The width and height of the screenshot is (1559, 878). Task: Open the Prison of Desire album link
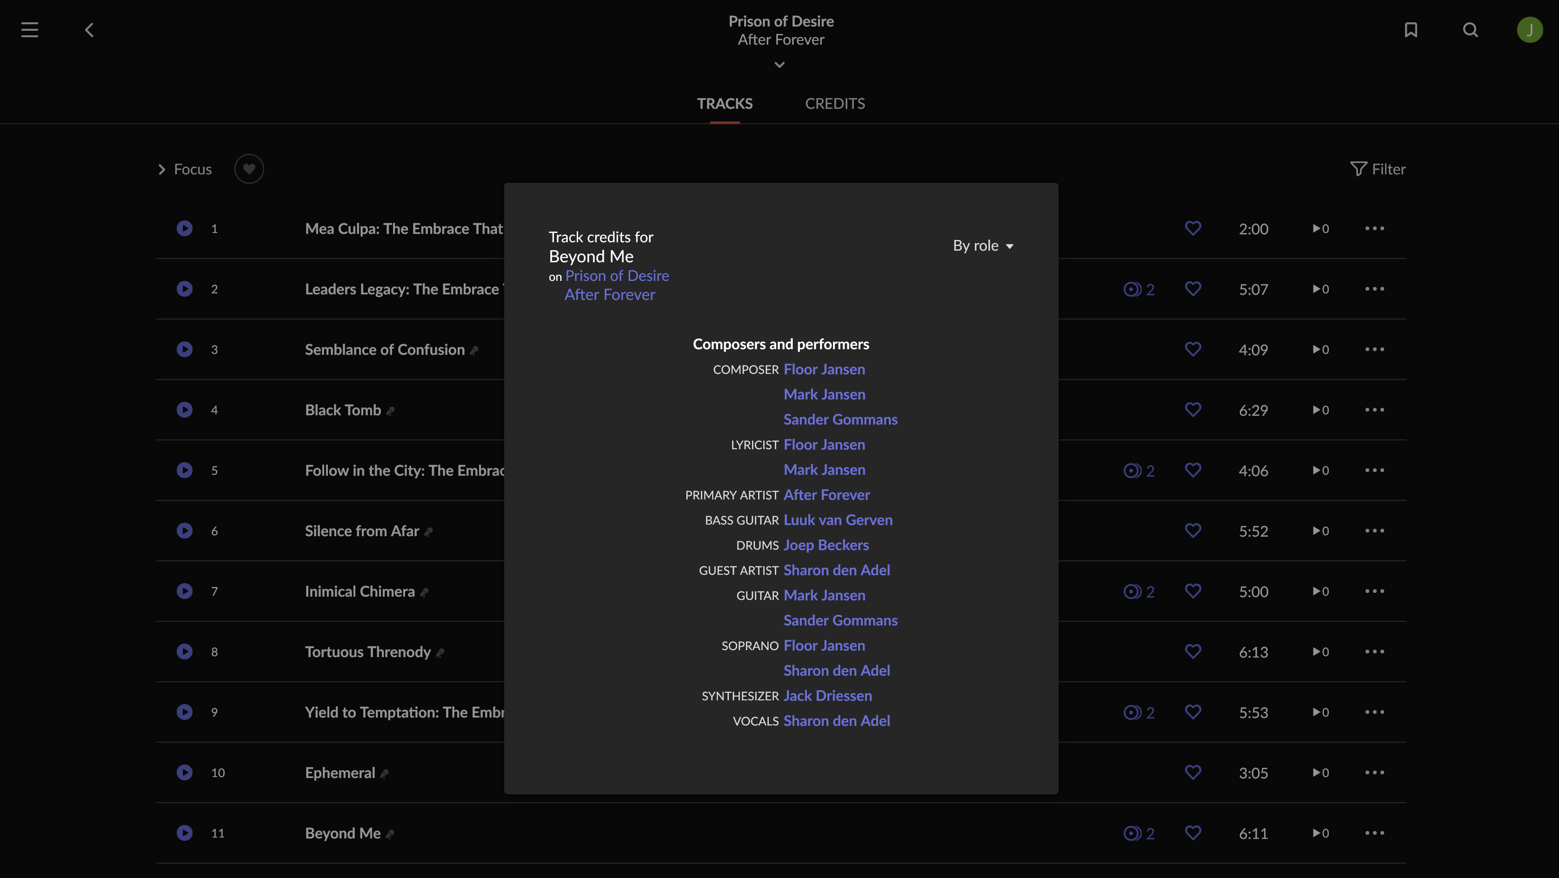pyautogui.click(x=617, y=276)
